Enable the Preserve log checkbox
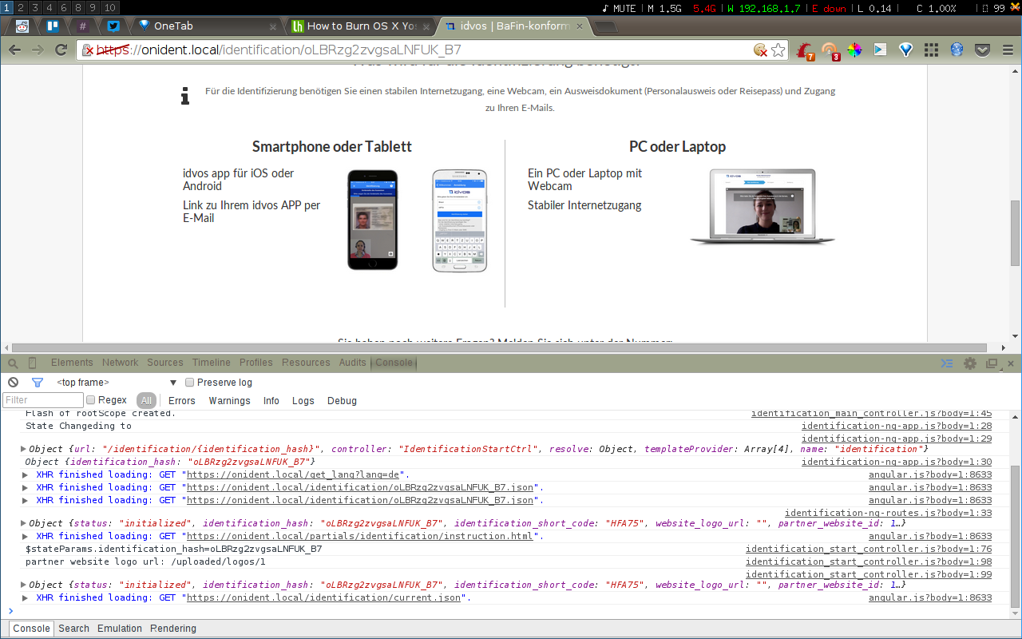 190,383
